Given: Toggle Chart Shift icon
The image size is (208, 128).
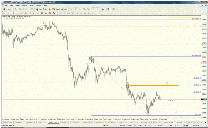Looking at the screenshot, I should [x=98, y=9].
